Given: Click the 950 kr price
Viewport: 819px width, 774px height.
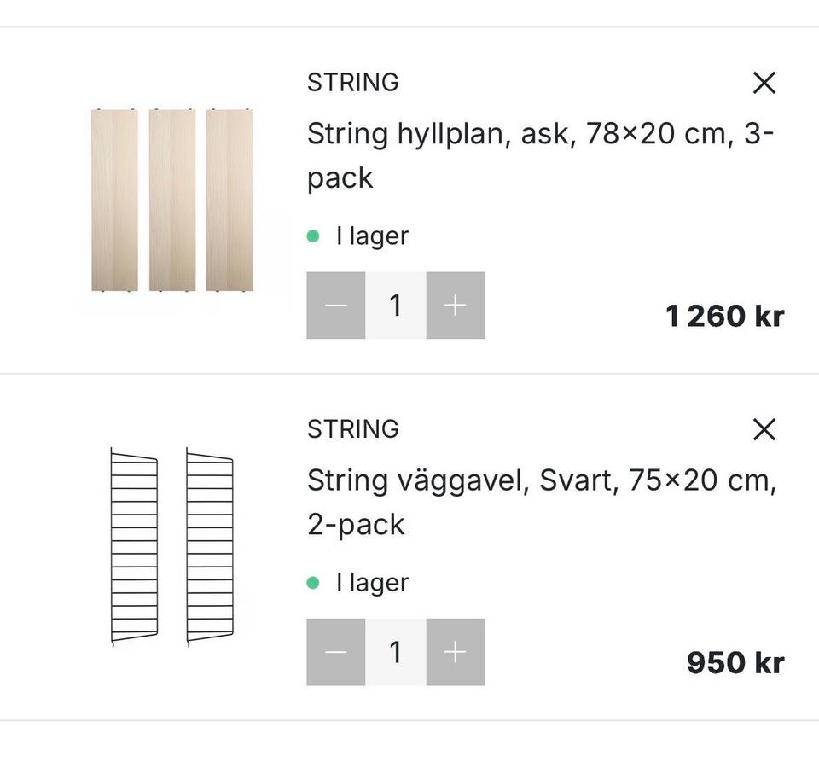Looking at the screenshot, I should pos(735,663).
